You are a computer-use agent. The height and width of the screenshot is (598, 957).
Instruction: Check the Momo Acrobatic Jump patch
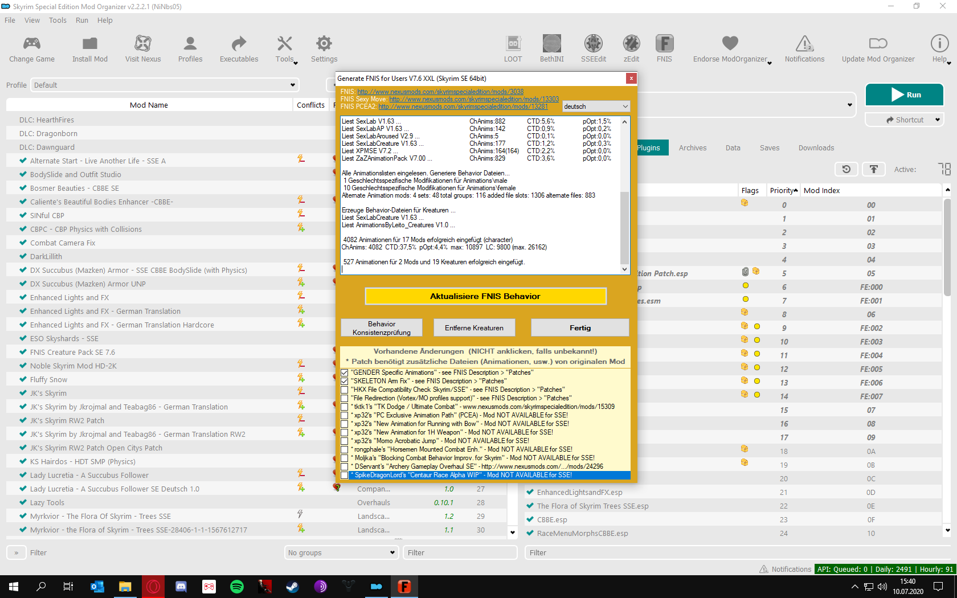[x=345, y=441]
